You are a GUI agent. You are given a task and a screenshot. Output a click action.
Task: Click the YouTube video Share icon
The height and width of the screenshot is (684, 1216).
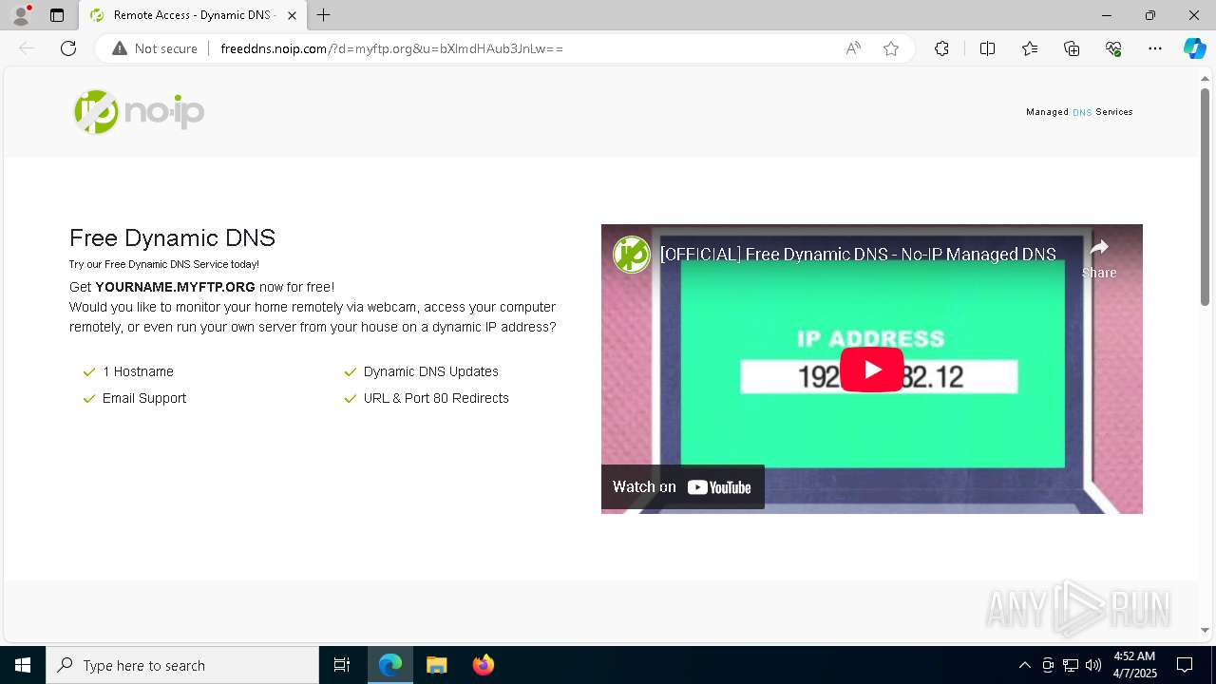tap(1099, 258)
